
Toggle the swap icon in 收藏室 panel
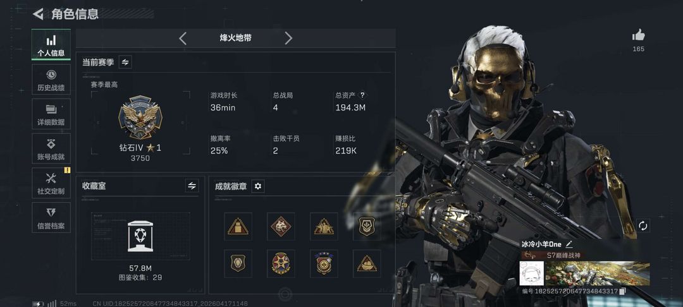pyautogui.click(x=192, y=186)
